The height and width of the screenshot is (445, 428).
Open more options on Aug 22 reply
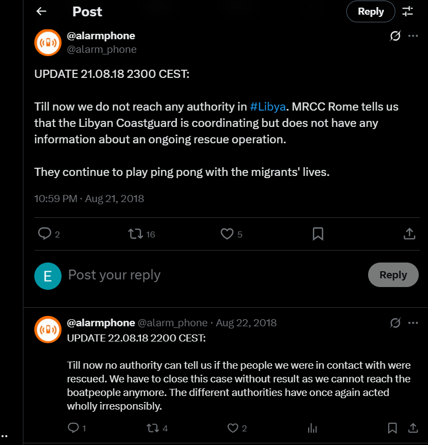413,323
